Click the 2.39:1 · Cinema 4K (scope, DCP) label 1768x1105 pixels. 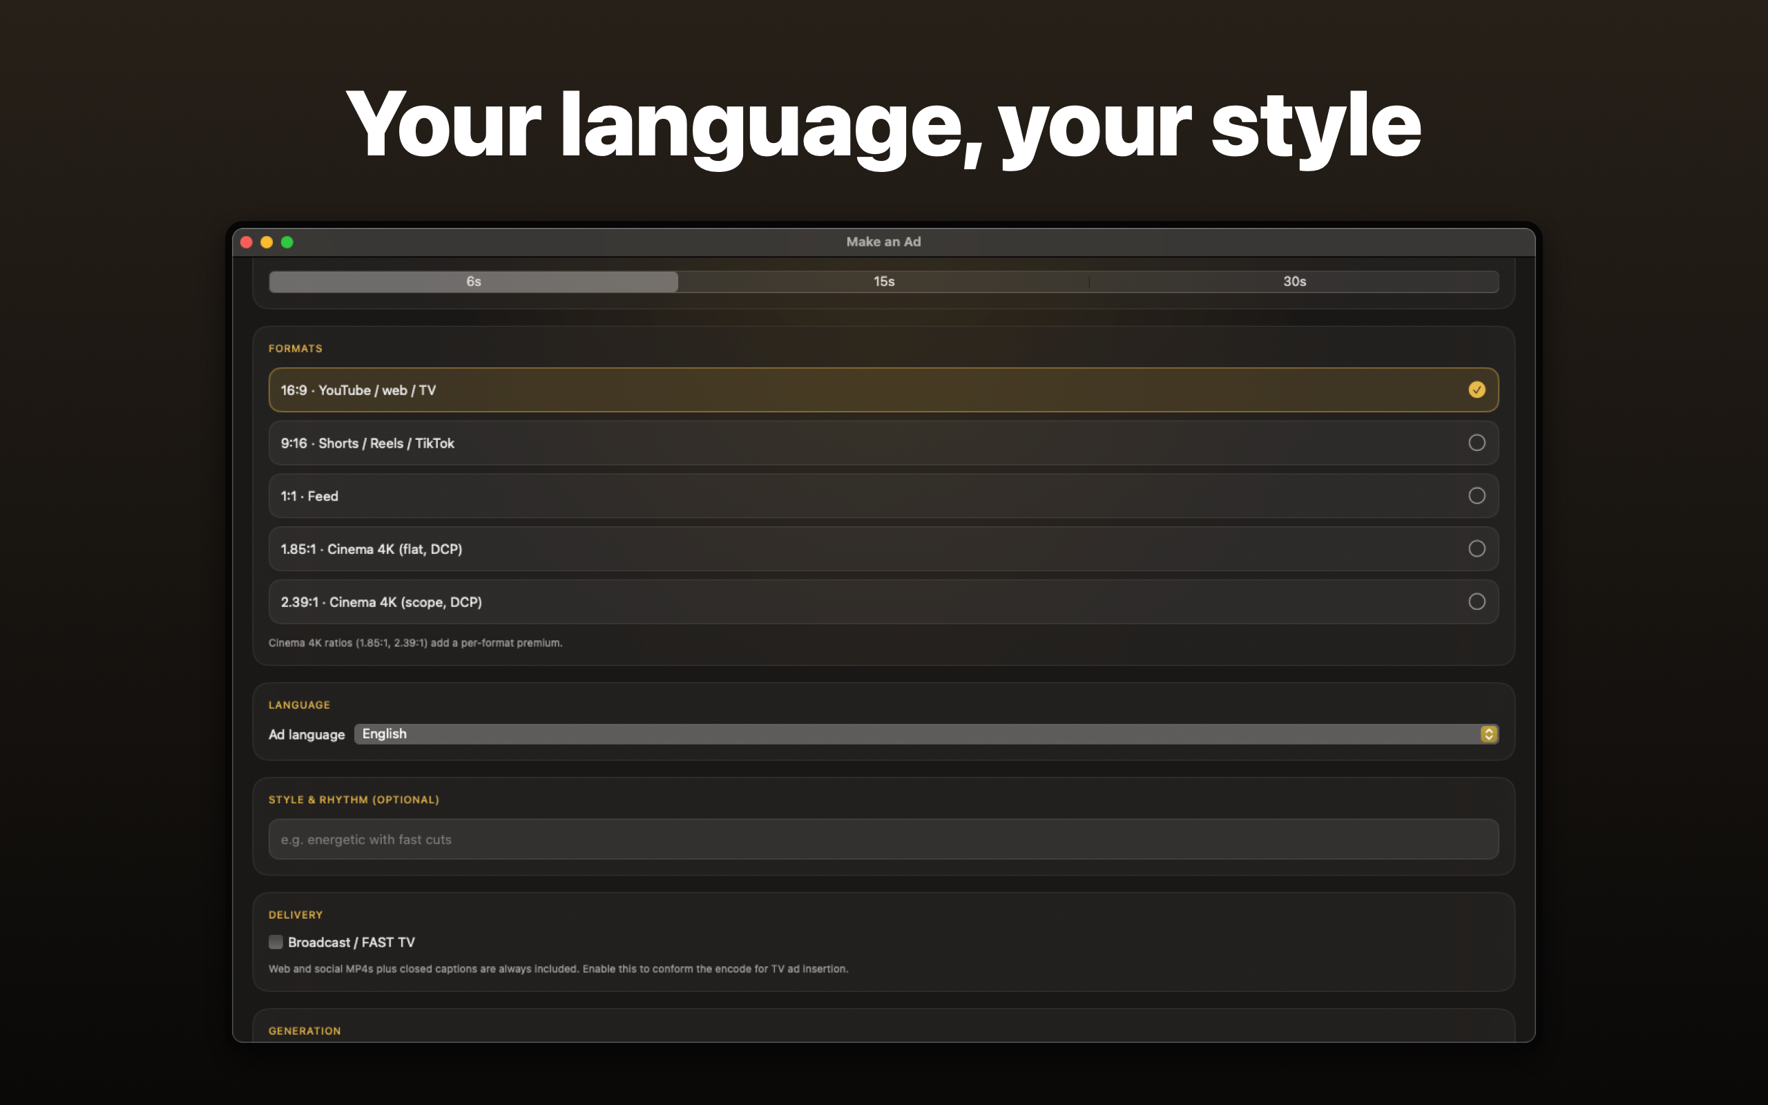(381, 602)
